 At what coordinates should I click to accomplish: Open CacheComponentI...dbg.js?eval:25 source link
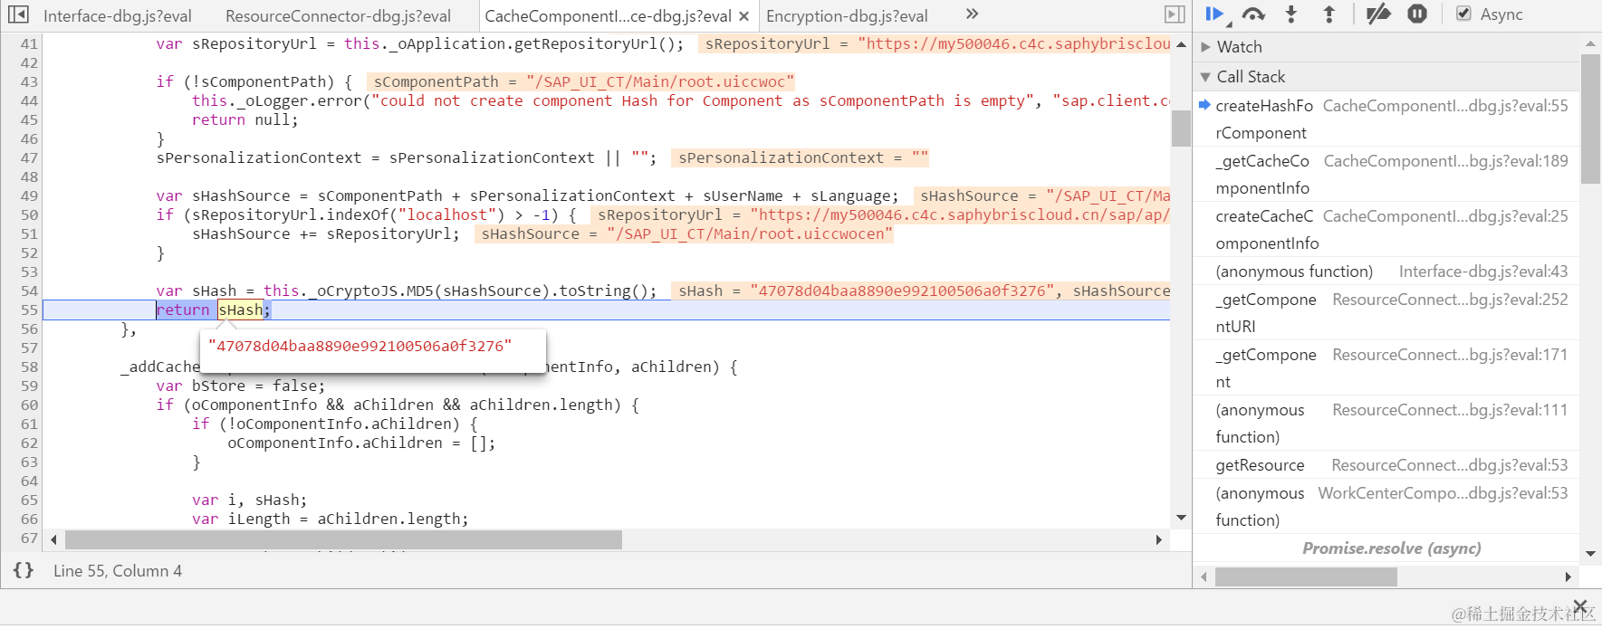(1445, 216)
